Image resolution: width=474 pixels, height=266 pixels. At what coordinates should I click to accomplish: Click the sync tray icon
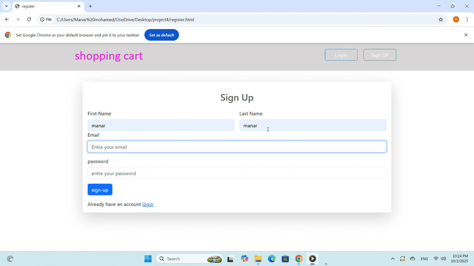tap(402, 259)
